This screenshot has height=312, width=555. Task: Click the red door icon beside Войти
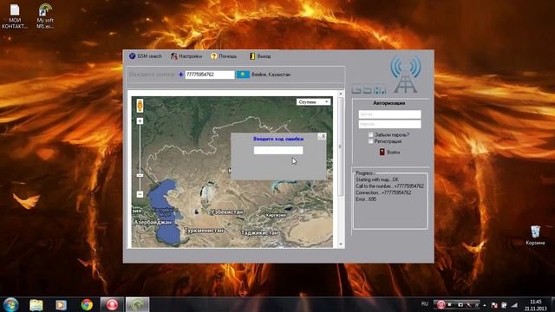[382, 153]
